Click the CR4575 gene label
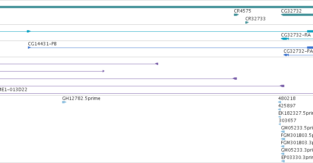Screen dimensions: 313x163 click(242, 11)
